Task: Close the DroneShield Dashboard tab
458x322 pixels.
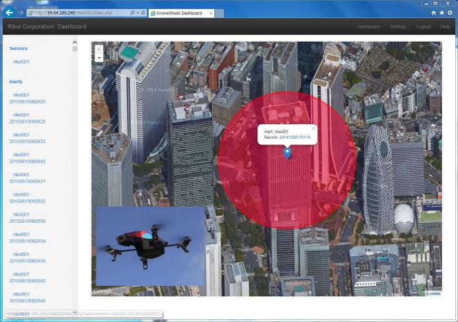Action: (211, 13)
